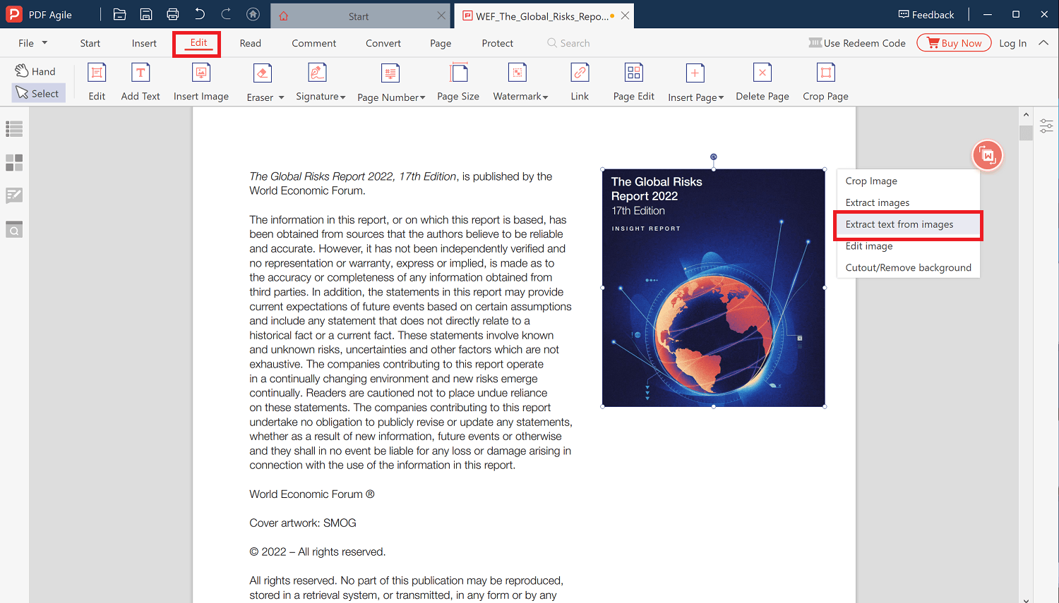Open the outline list panel in sidebar
The width and height of the screenshot is (1059, 603).
pyautogui.click(x=14, y=129)
